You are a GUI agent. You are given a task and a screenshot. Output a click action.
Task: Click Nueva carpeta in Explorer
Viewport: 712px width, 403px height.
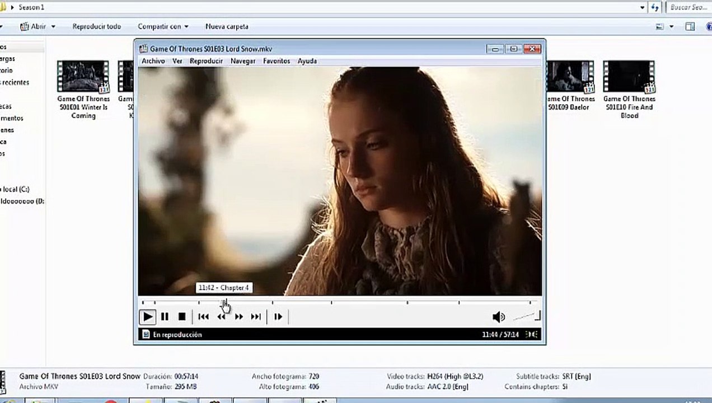pyautogui.click(x=227, y=26)
